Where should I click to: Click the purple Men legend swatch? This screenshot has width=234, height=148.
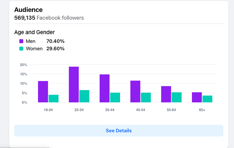[x=21, y=41]
